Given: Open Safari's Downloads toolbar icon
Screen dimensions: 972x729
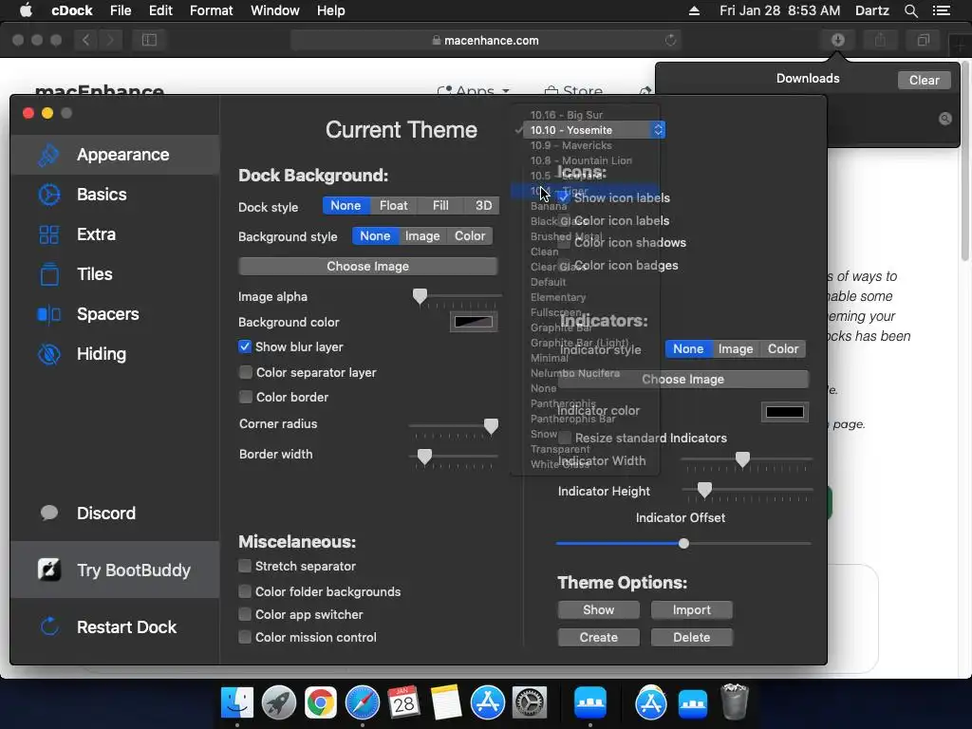Looking at the screenshot, I should click(x=837, y=40).
